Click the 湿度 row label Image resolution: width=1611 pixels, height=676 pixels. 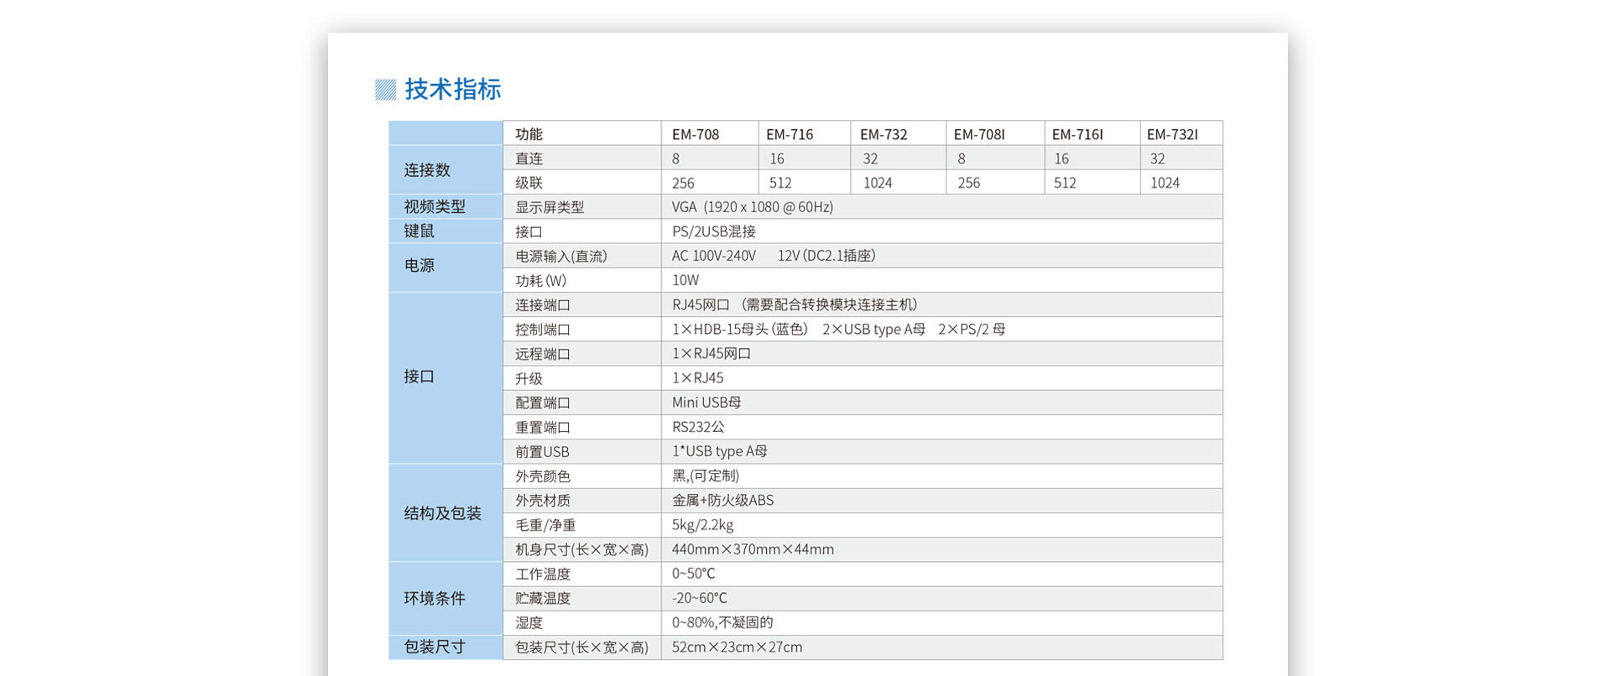(x=529, y=622)
